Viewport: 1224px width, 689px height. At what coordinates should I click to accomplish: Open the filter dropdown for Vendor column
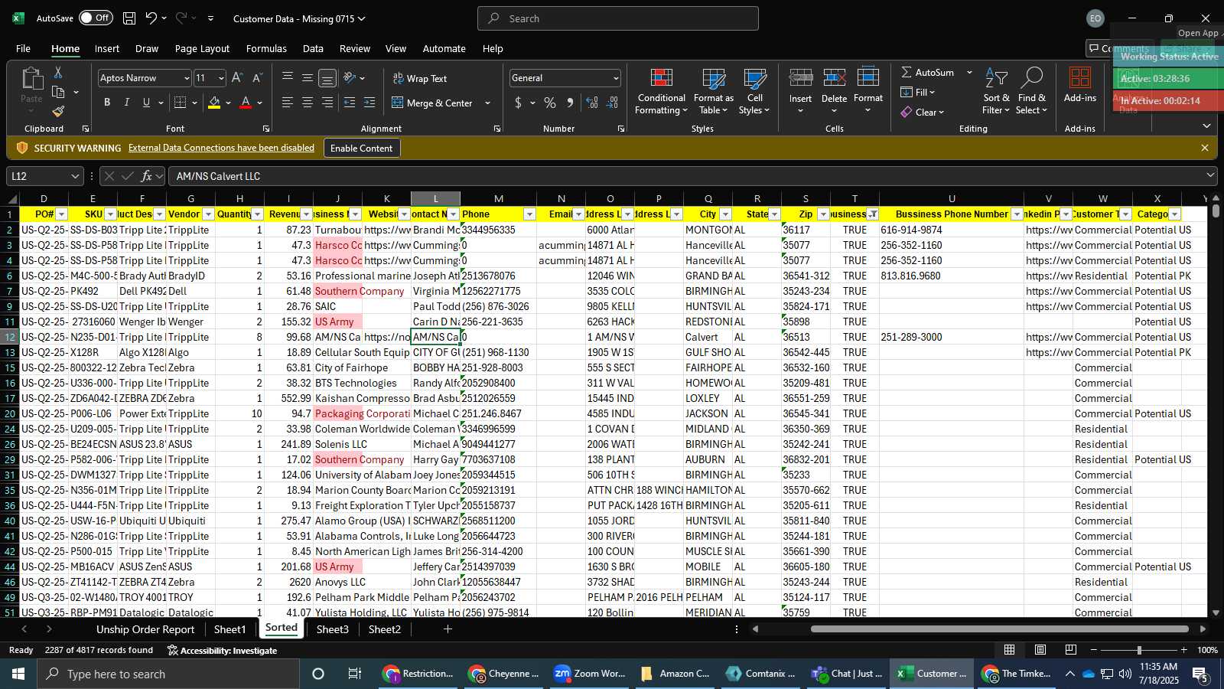(208, 214)
